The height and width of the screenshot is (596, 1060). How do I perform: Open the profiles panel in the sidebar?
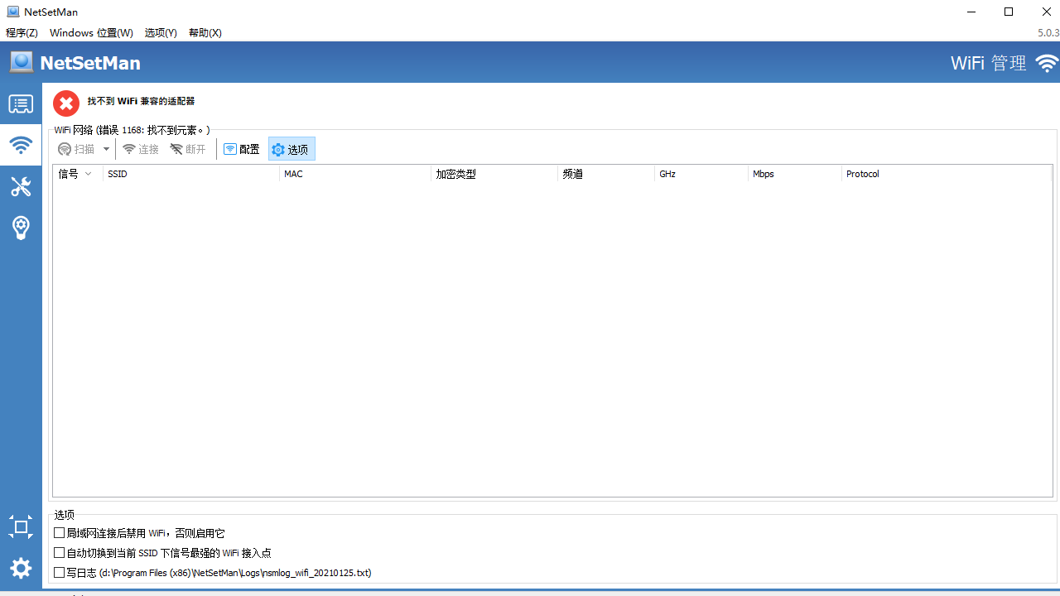coord(21,103)
